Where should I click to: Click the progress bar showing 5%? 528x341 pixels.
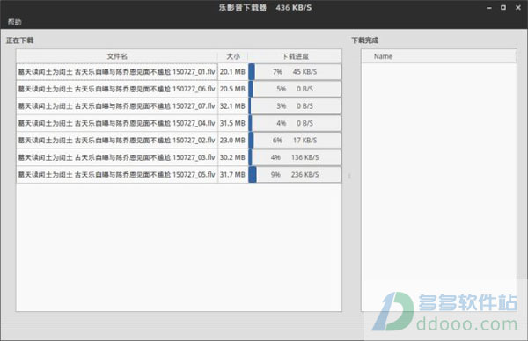pyautogui.click(x=295, y=89)
